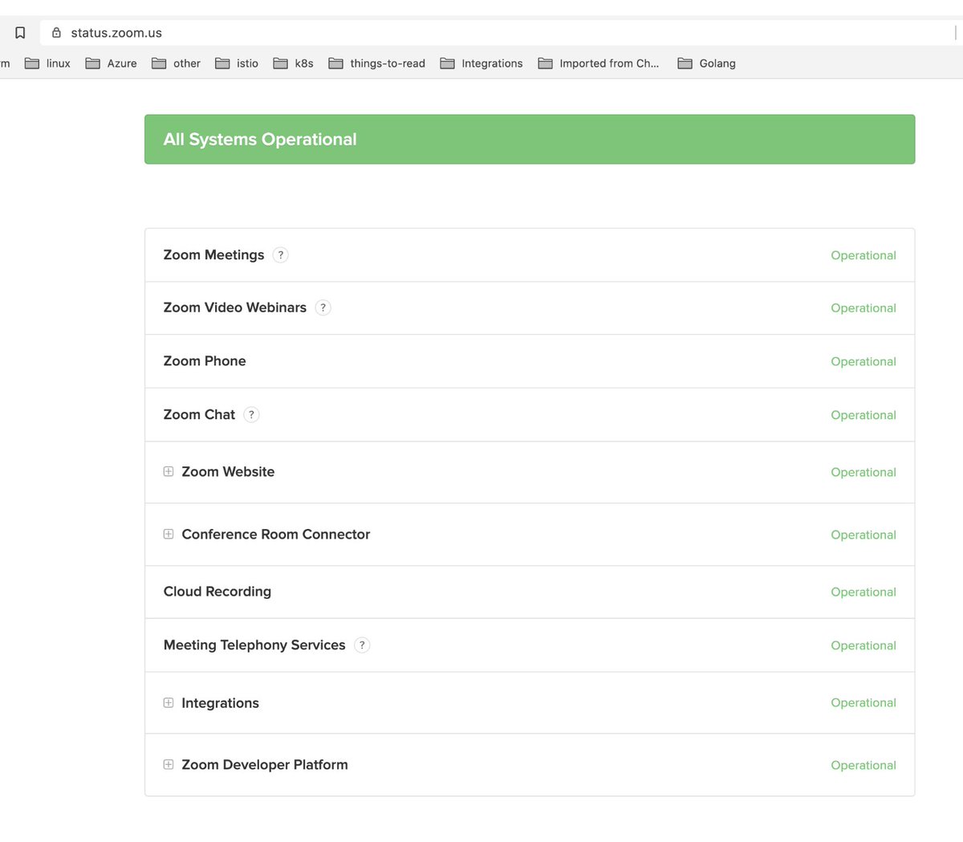963x842 pixels.
Task: Expand the Zoom Developer Platform group
Action: coord(169,765)
